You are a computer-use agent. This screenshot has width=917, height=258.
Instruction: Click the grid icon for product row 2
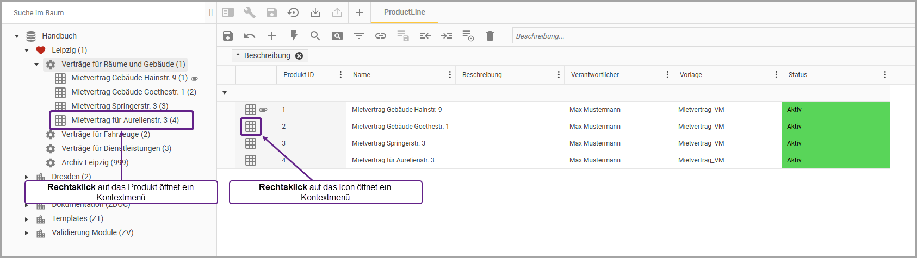point(251,127)
